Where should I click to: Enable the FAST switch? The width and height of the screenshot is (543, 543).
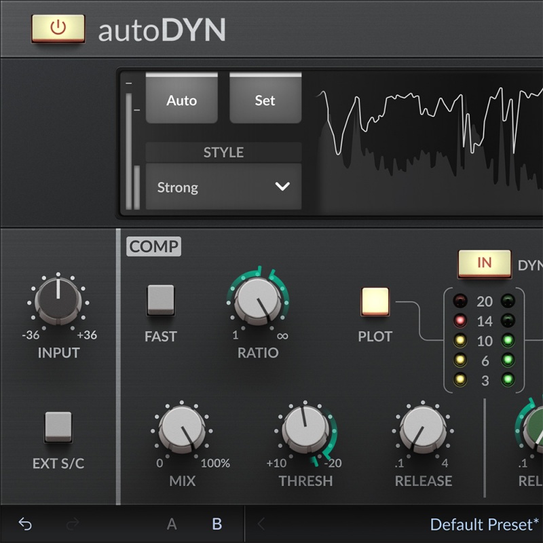(161, 300)
